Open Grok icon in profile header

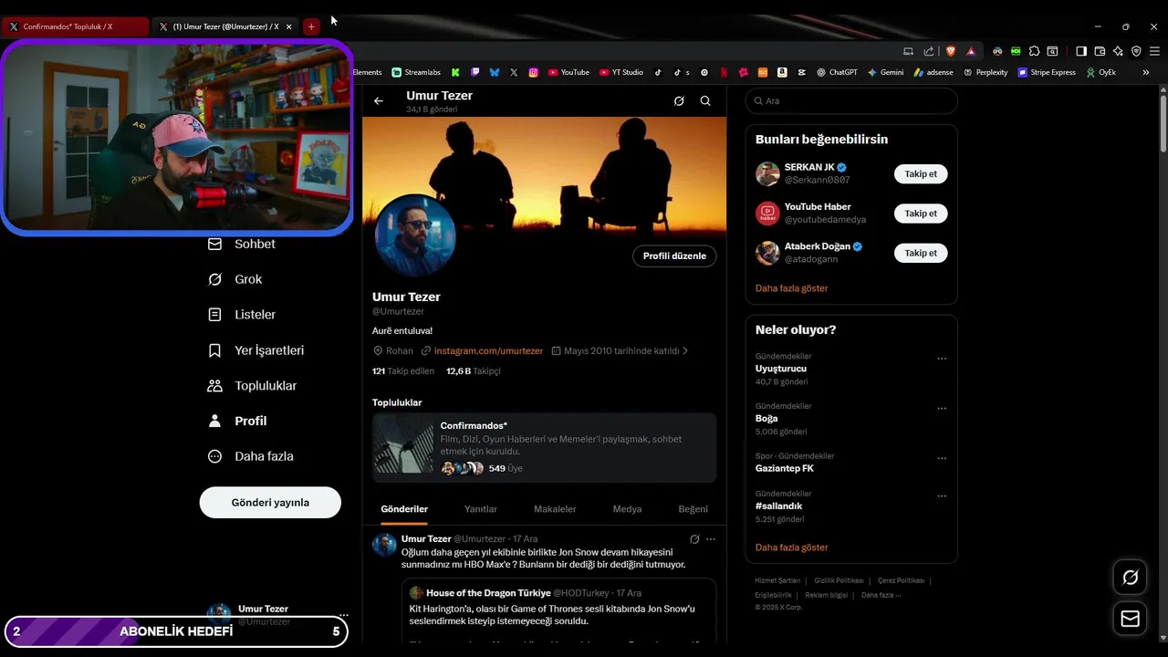coord(679,101)
